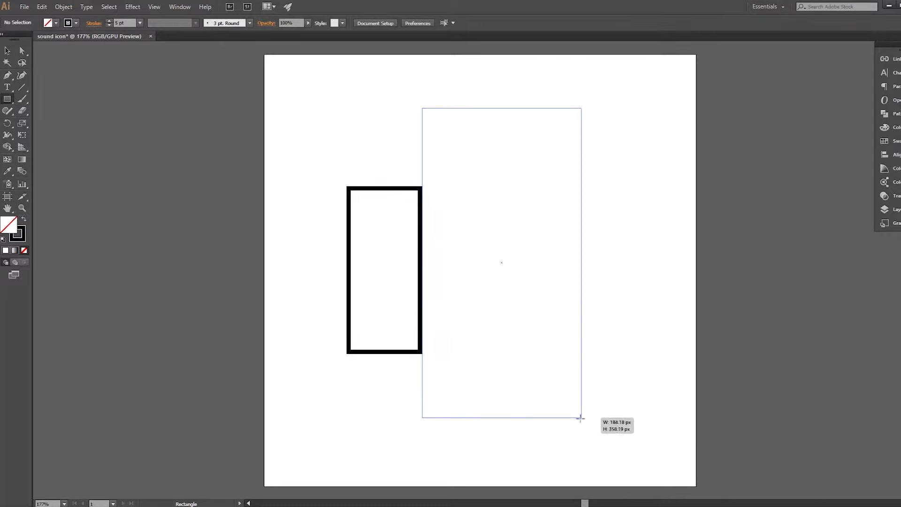The width and height of the screenshot is (901, 507).
Task: Pick the Magic Wand tool
Action: [x=8, y=63]
